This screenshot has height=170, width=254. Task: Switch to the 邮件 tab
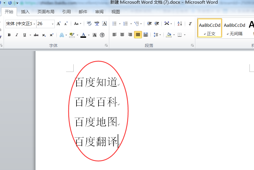point(83,12)
